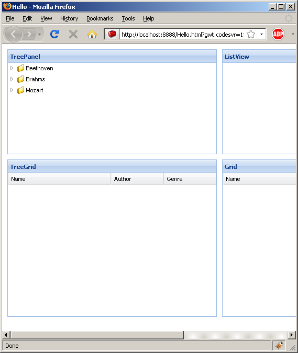
Task: Click the horizontal scrollbar thumb
Action: (97, 335)
